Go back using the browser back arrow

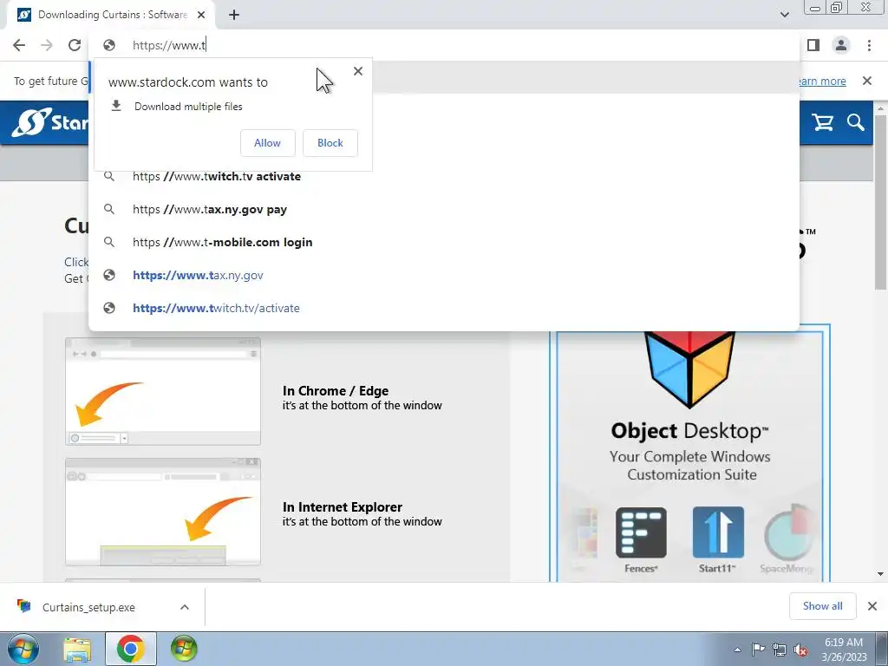click(19, 45)
